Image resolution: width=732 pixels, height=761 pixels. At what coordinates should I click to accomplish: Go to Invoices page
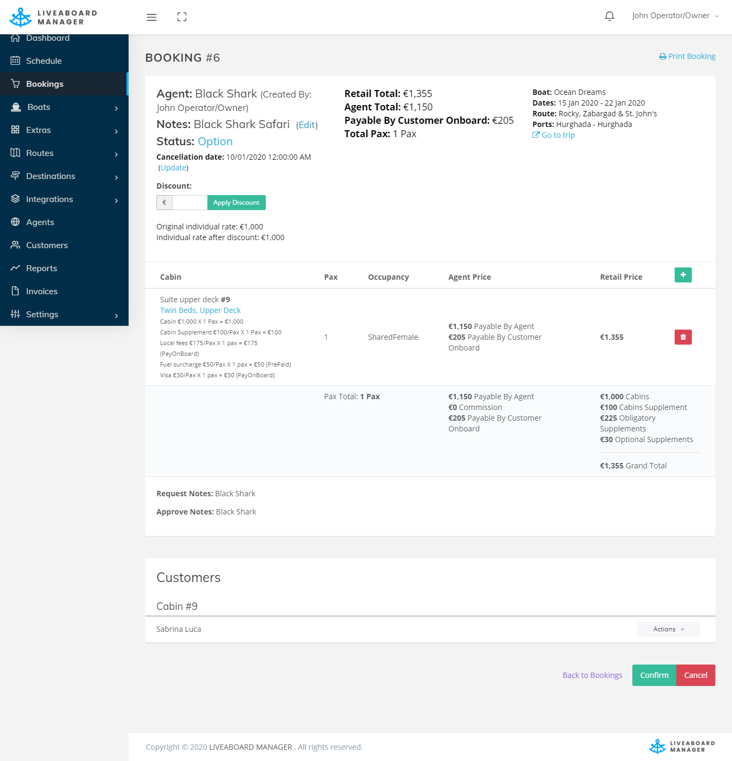[42, 292]
